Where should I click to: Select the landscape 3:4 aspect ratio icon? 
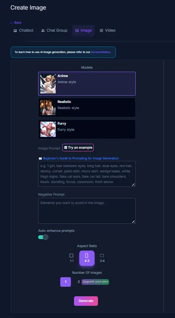pyautogui.click(x=102, y=255)
